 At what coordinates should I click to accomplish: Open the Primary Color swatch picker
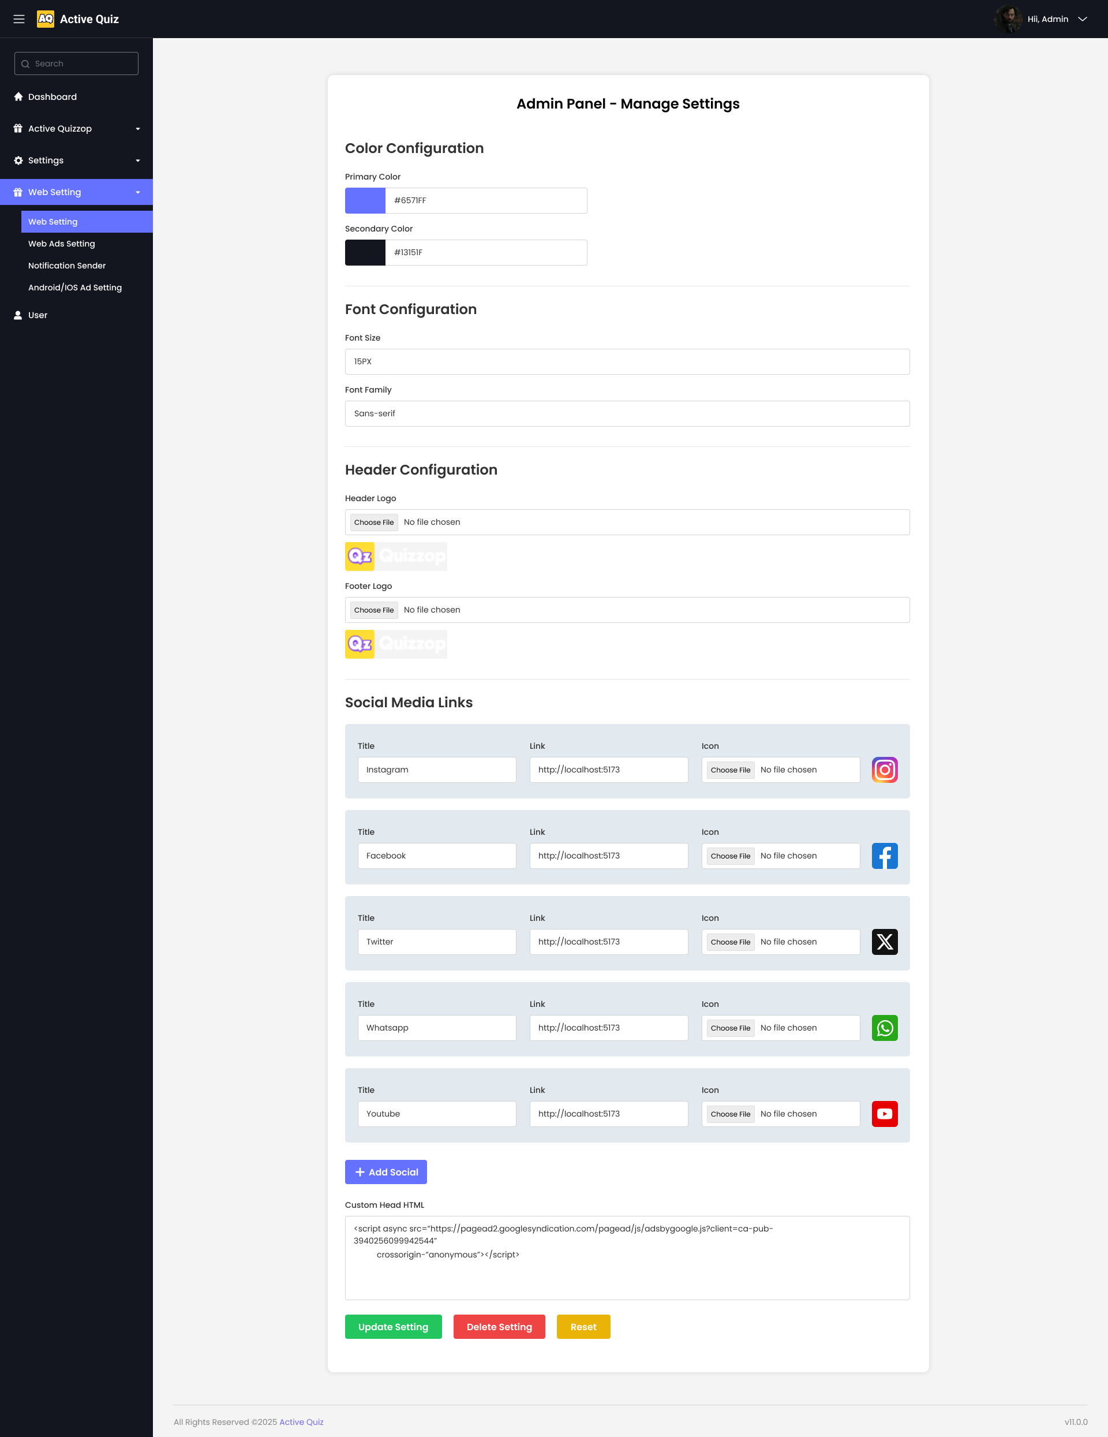point(365,201)
